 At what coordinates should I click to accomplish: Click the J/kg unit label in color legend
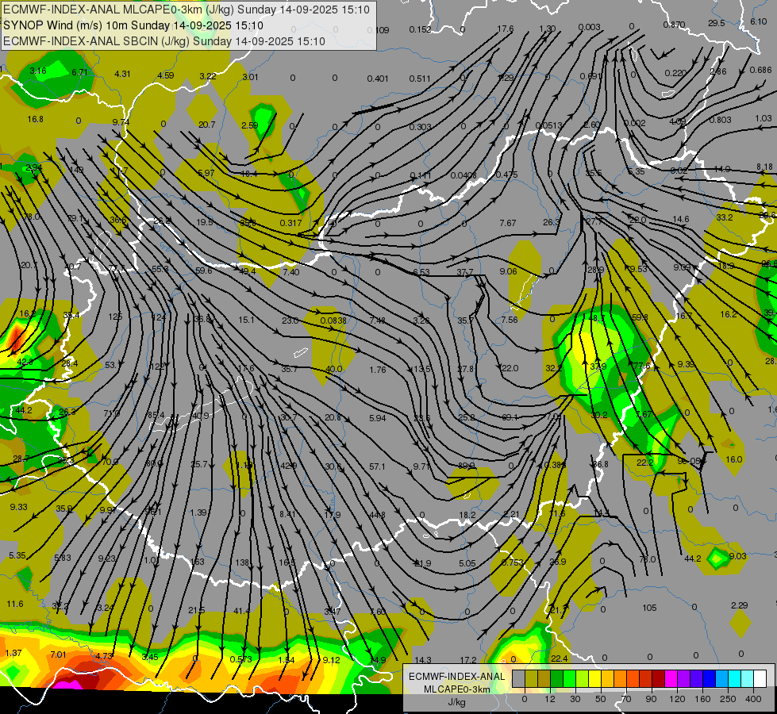[456, 702]
